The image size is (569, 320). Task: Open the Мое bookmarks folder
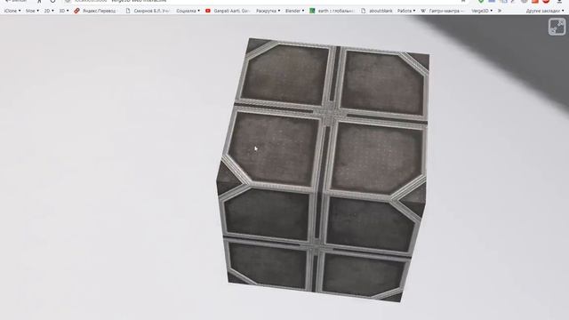click(x=32, y=11)
